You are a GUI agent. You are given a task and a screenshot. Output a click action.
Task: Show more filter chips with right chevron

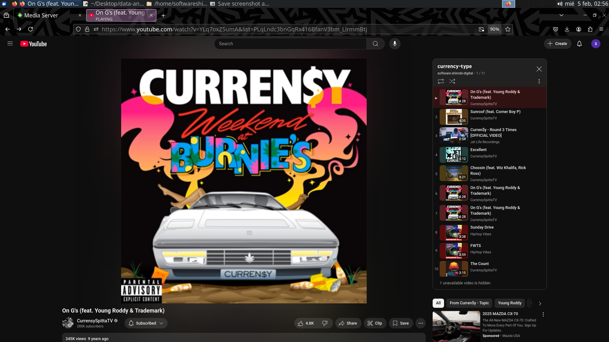[540, 303]
